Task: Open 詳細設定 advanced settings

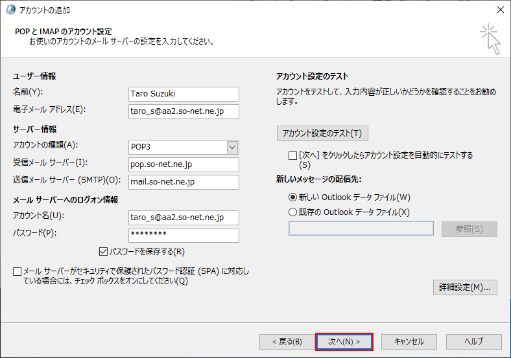Action: tap(465, 287)
